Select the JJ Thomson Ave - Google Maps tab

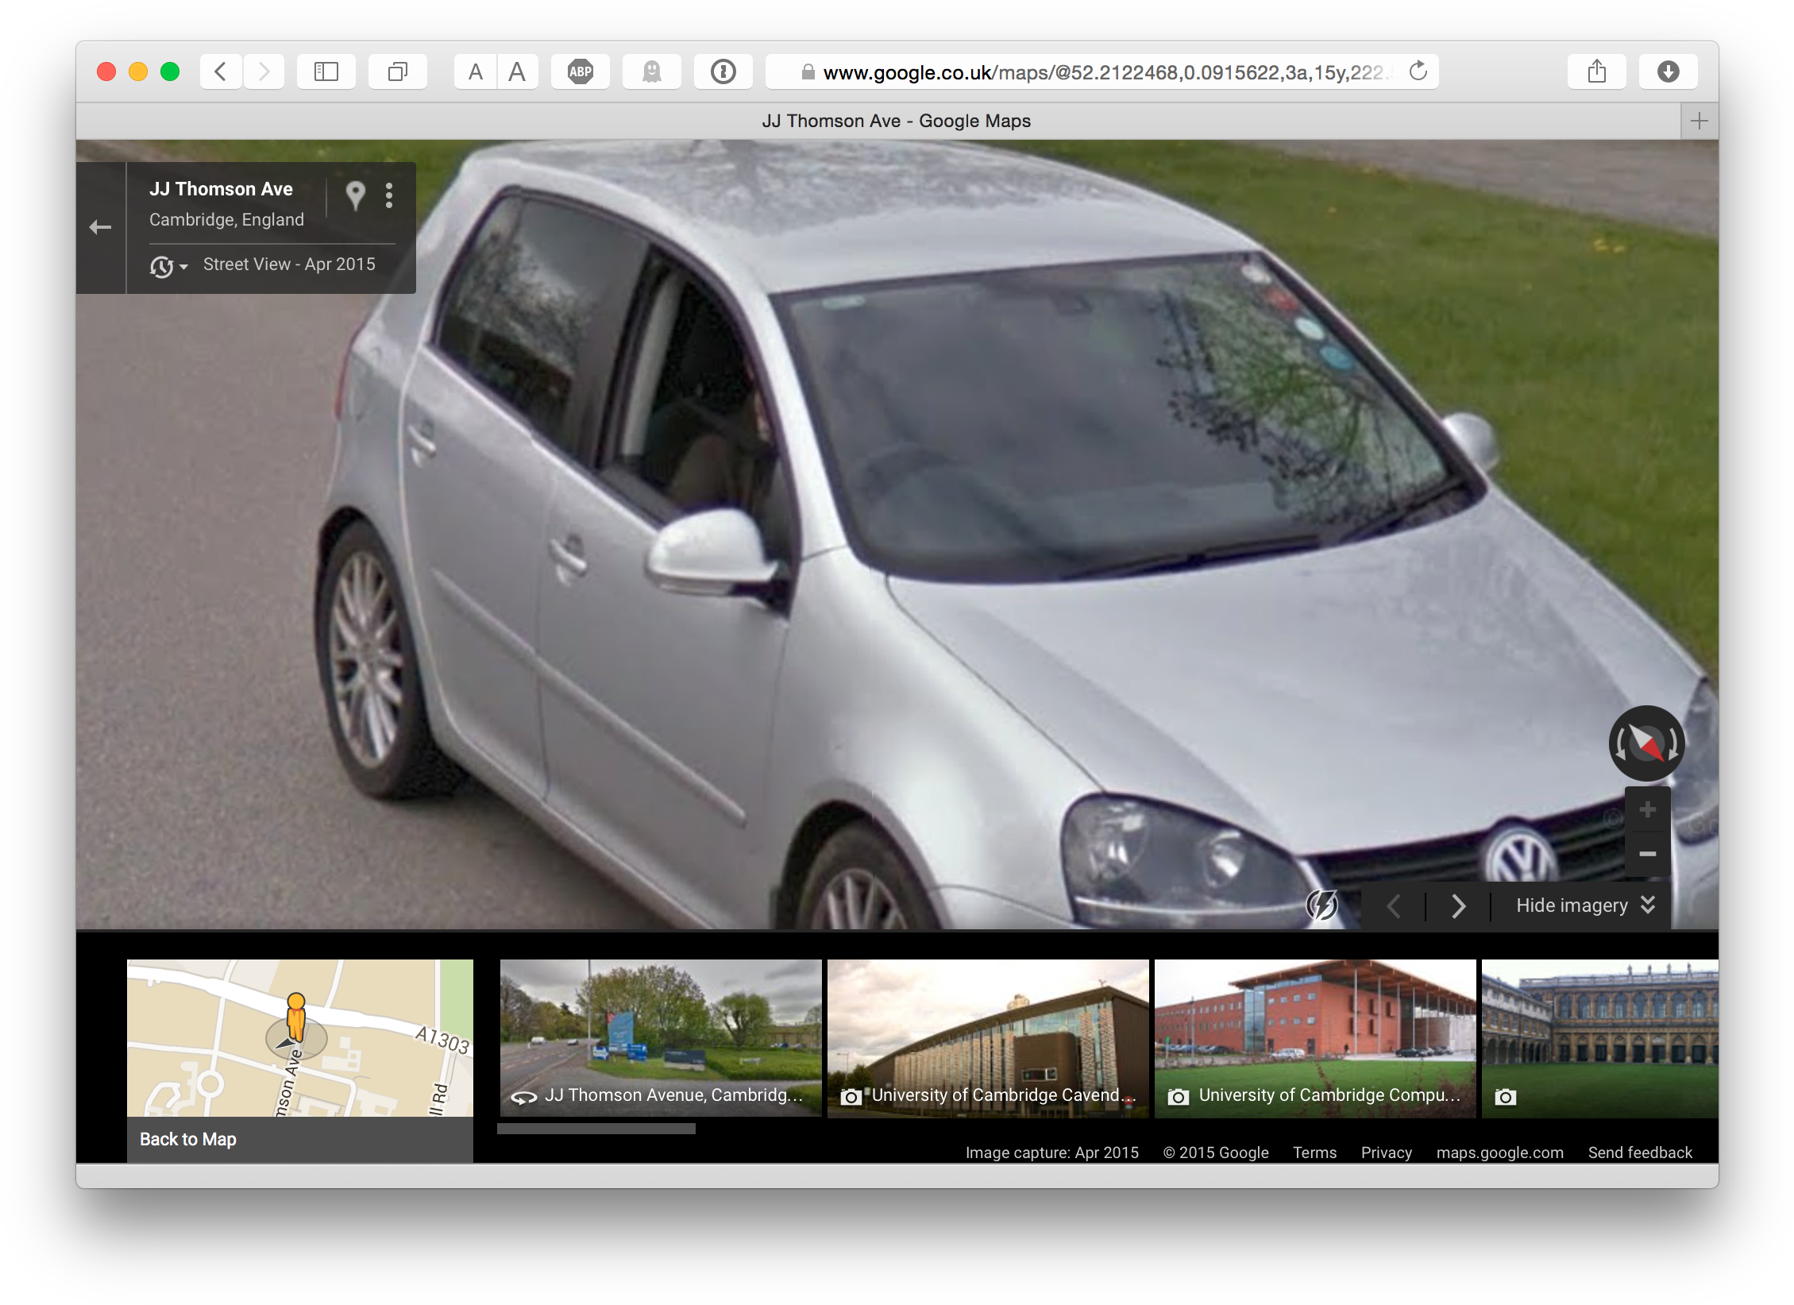897,121
